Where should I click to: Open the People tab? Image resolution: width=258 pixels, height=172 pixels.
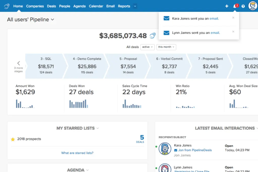pos(65,6)
